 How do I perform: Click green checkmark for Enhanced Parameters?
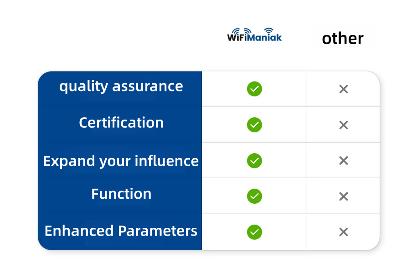(x=254, y=232)
